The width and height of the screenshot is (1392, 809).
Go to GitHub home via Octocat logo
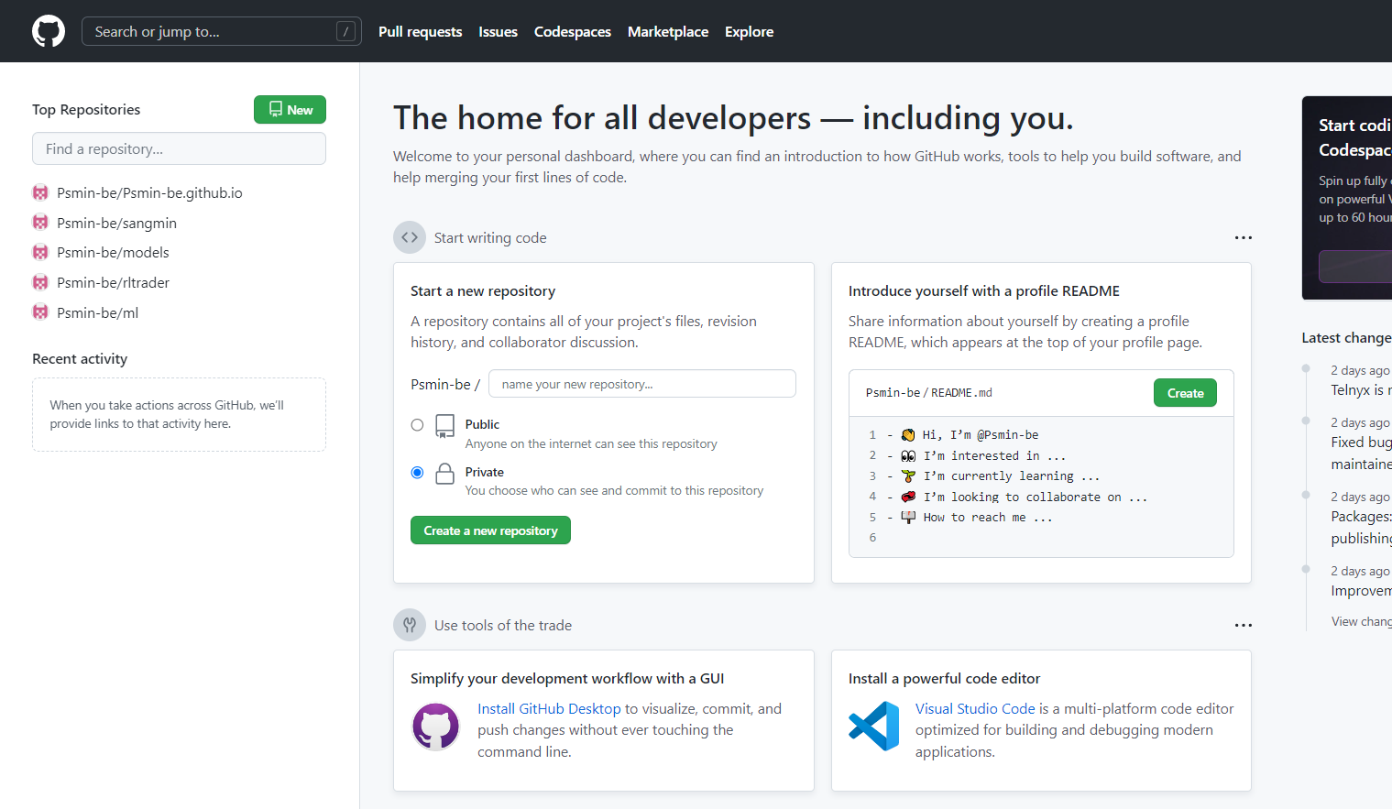click(x=49, y=31)
